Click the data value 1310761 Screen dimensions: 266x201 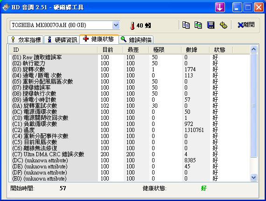(194, 130)
